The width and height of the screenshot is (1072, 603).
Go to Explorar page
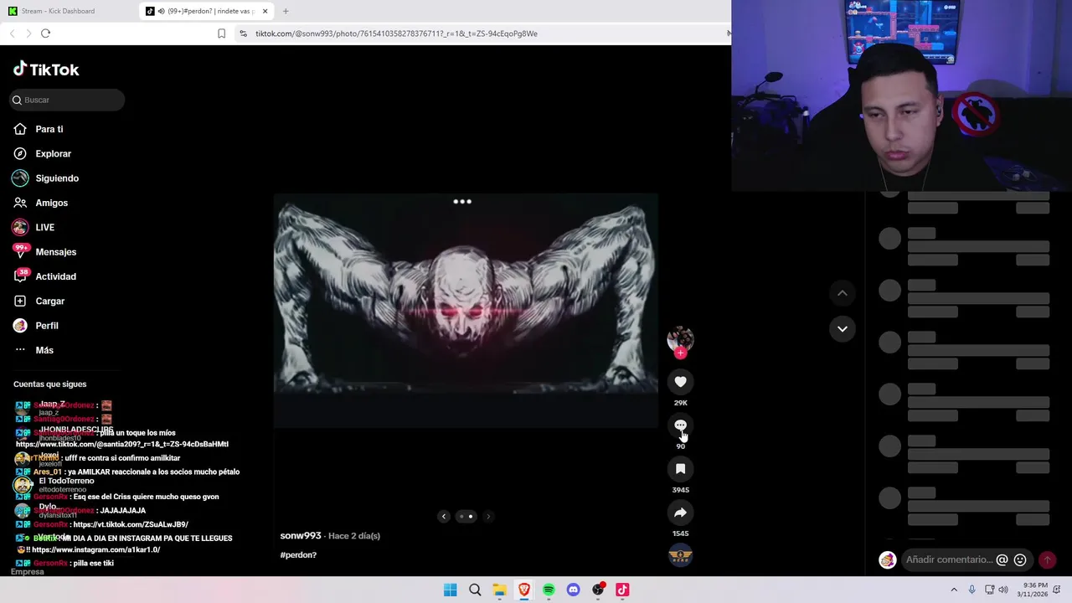[53, 153]
